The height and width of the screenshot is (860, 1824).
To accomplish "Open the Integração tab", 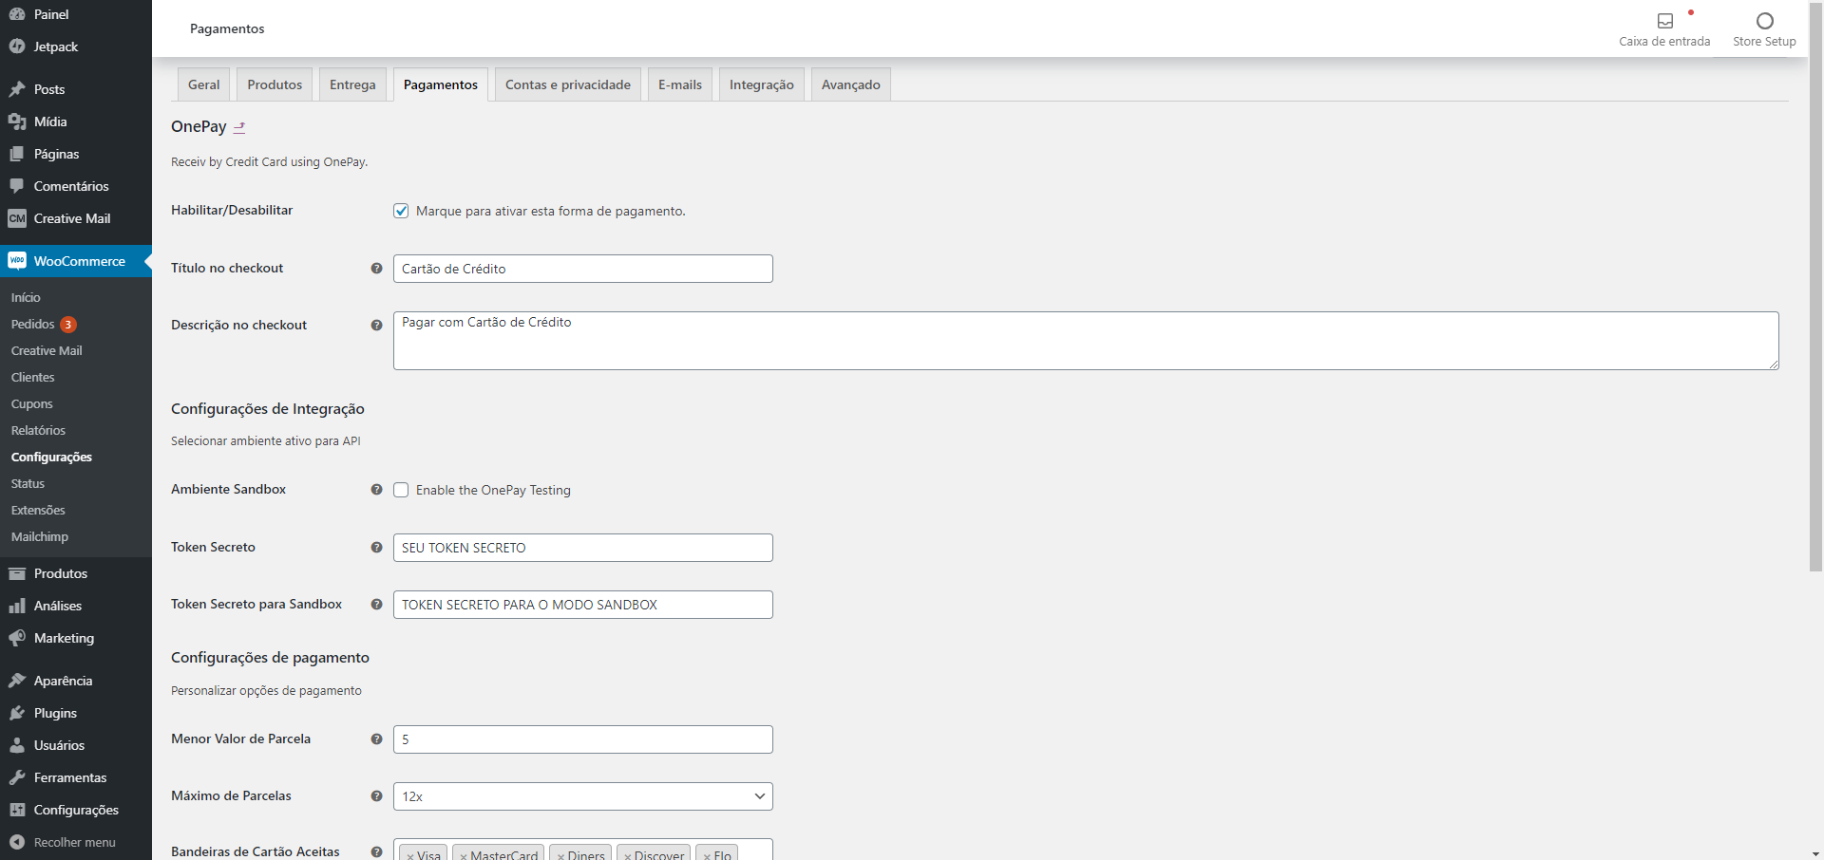I will pos(762,84).
